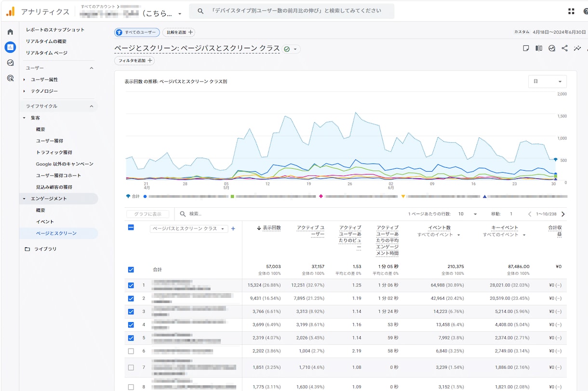
Task: Uncheck row 1 checkbox with 15,324 views
Action: (131, 285)
